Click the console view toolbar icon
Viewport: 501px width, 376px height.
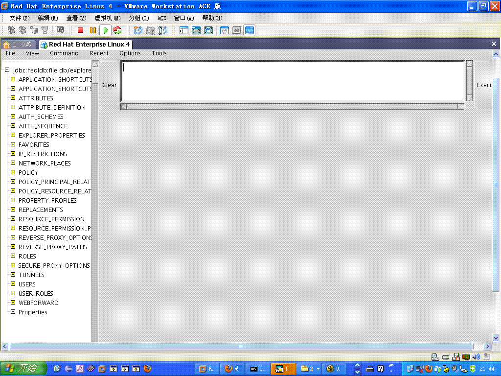coord(249,30)
